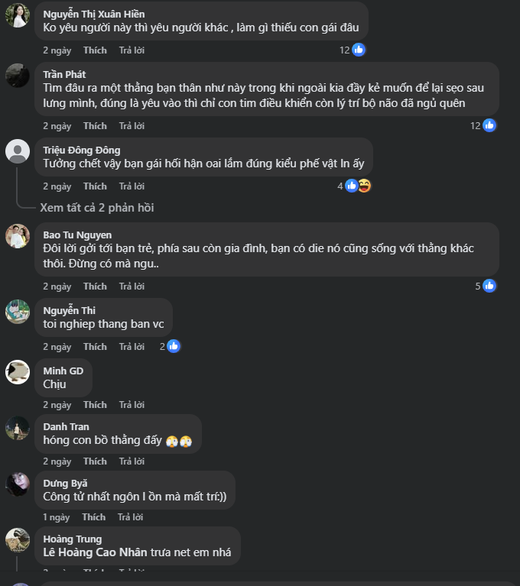Open '1 ngày' timestamp on Dưng Byă's comment

56,517
